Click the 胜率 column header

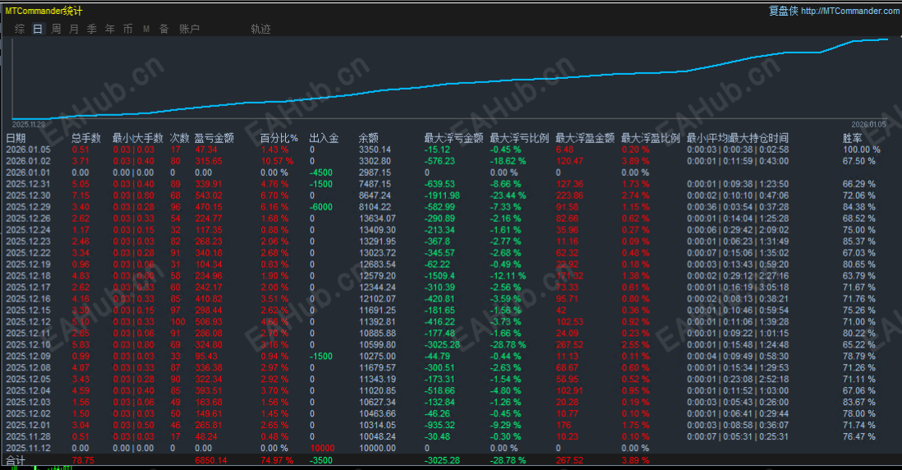coord(853,138)
